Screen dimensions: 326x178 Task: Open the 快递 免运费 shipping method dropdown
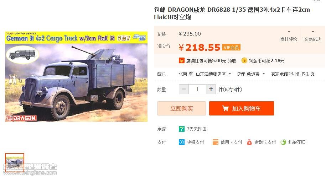(x=251, y=74)
